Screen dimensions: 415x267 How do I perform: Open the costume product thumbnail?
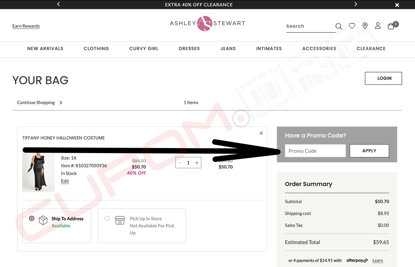click(x=38, y=172)
